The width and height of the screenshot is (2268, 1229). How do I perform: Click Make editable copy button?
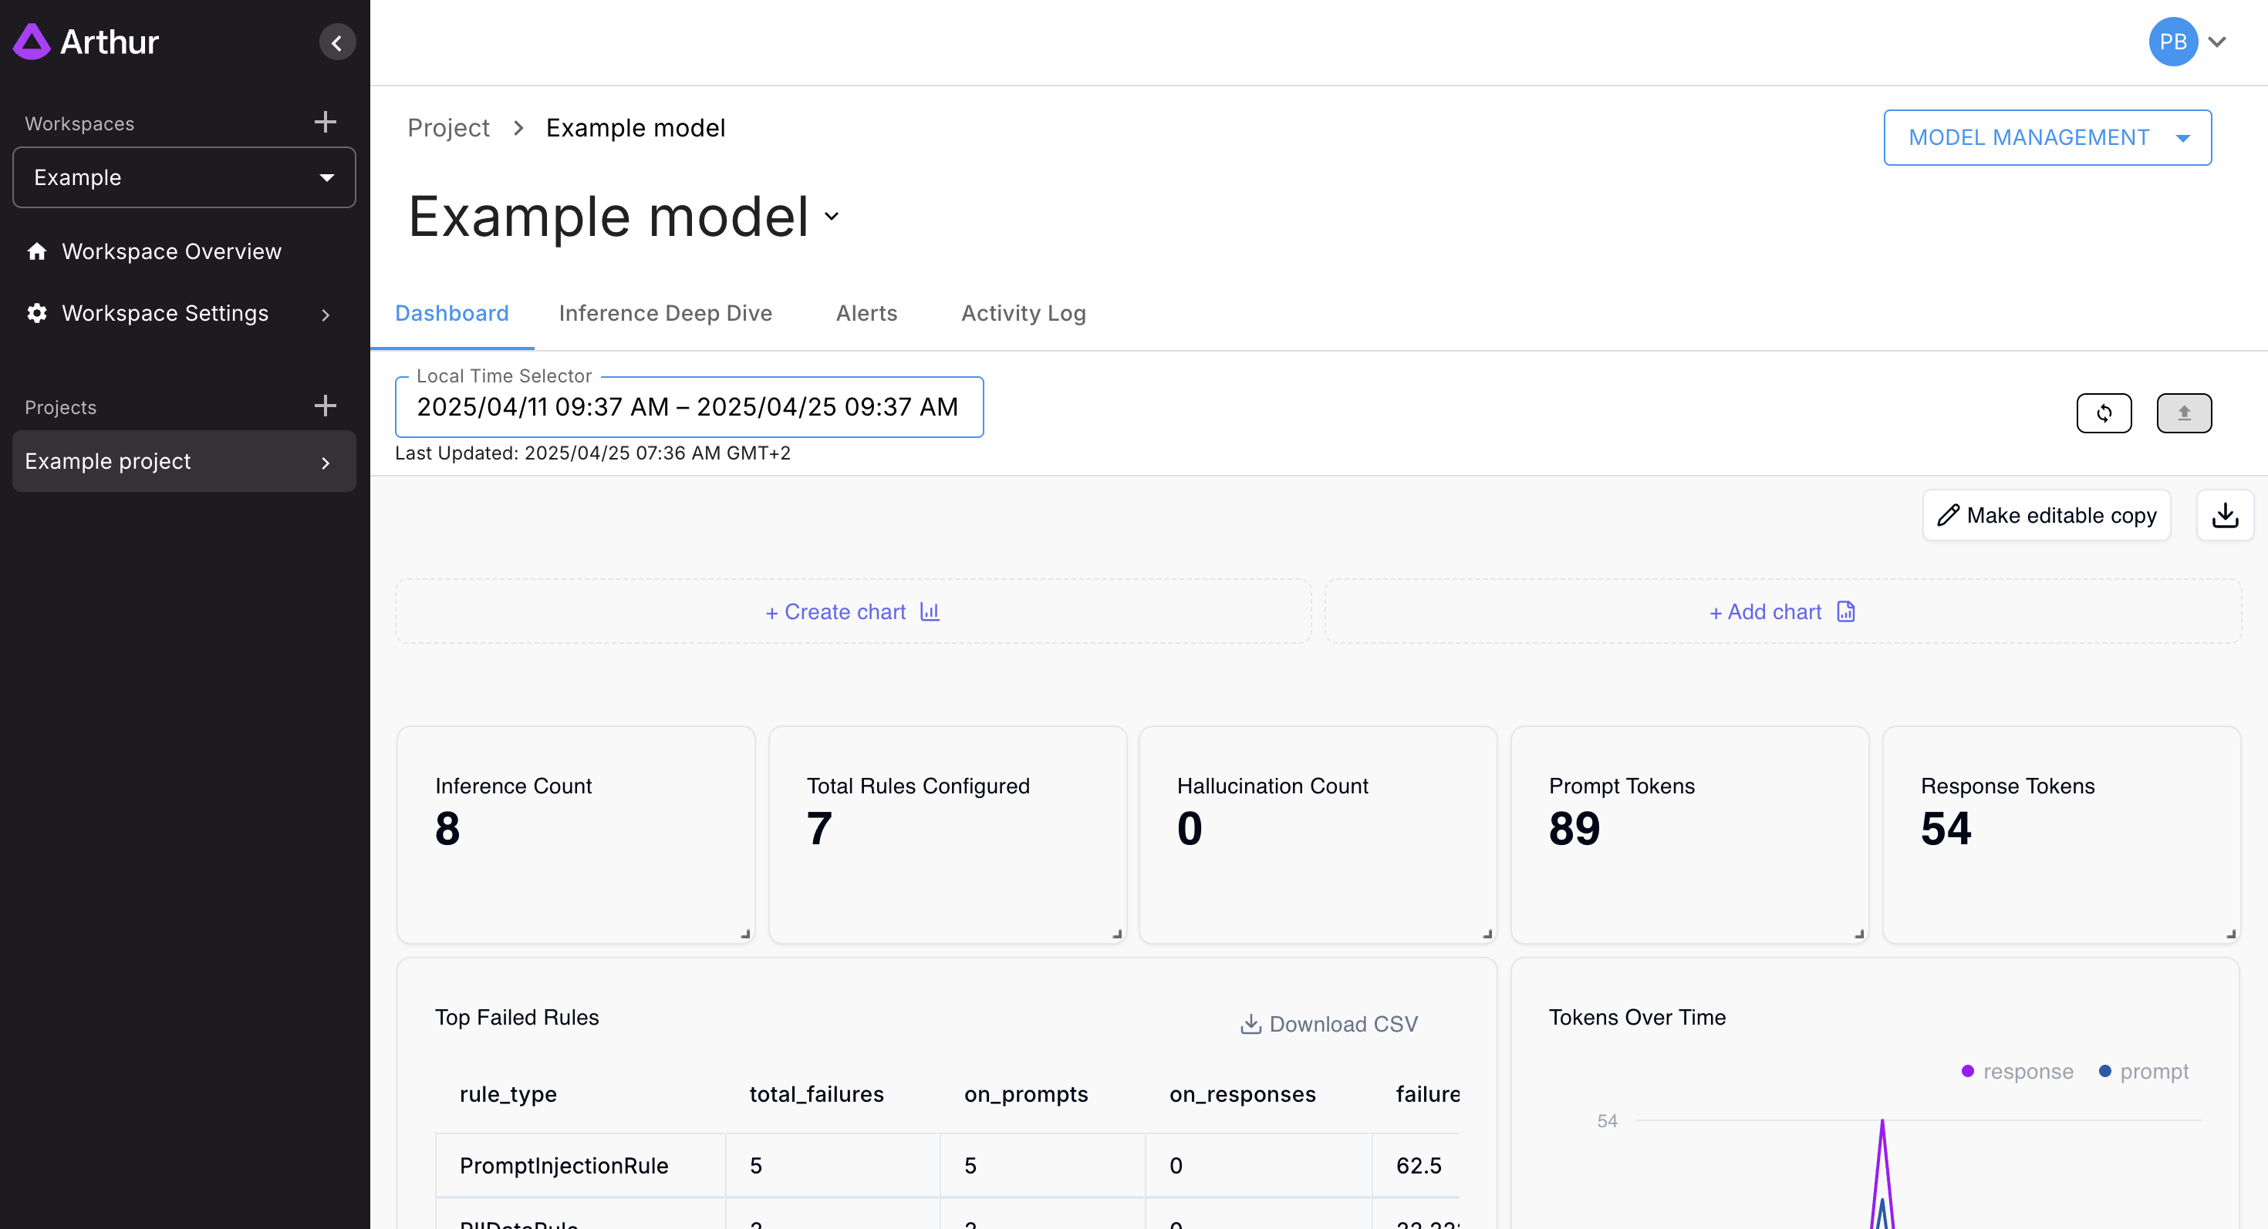(x=2045, y=514)
